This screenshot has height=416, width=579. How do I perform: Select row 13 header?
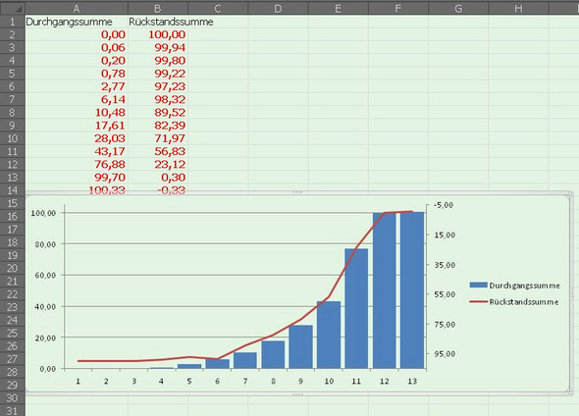[13, 178]
